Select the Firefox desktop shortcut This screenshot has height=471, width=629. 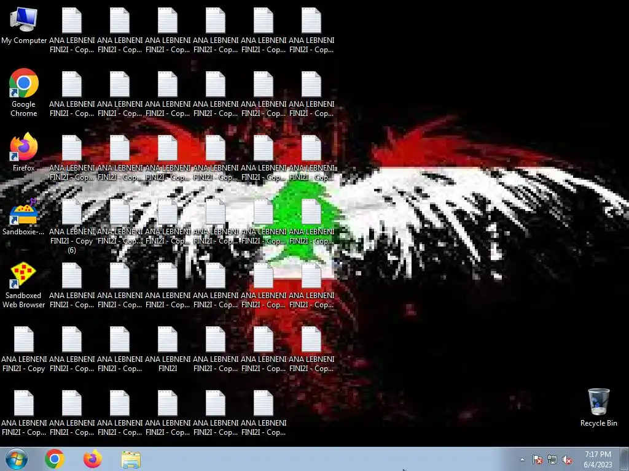point(24,153)
